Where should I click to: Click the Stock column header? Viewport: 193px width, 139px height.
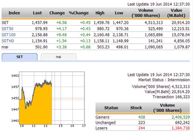point(136,108)
